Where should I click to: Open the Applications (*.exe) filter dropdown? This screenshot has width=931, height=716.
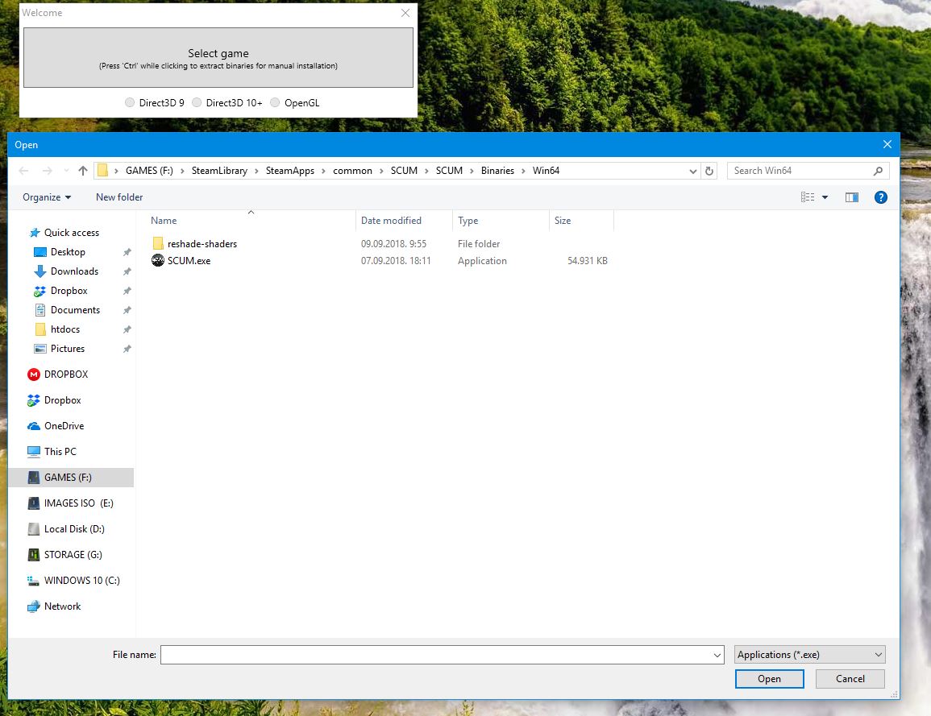[x=810, y=655]
